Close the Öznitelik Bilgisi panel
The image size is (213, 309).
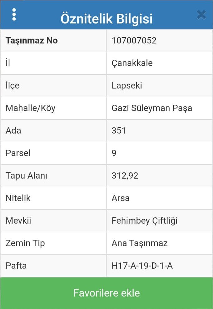[x=201, y=15]
